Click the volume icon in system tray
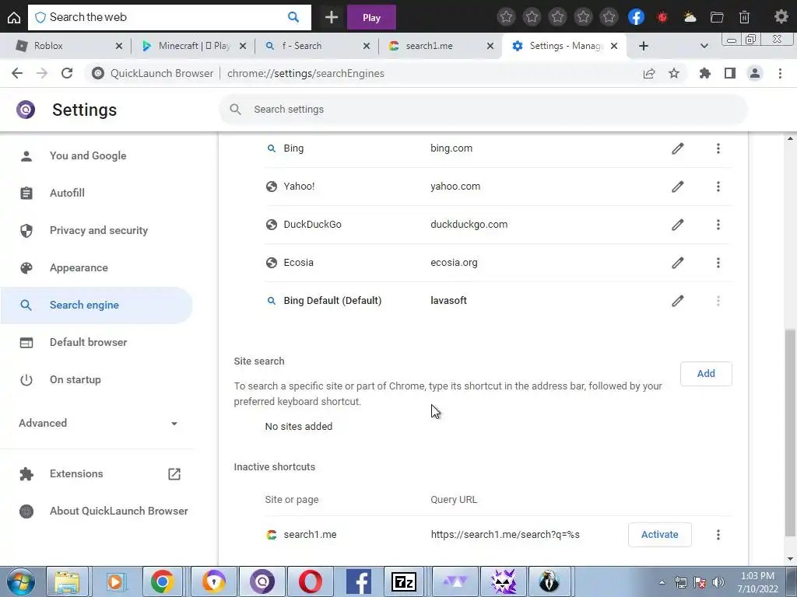This screenshot has height=597, width=797. (x=718, y=582)
